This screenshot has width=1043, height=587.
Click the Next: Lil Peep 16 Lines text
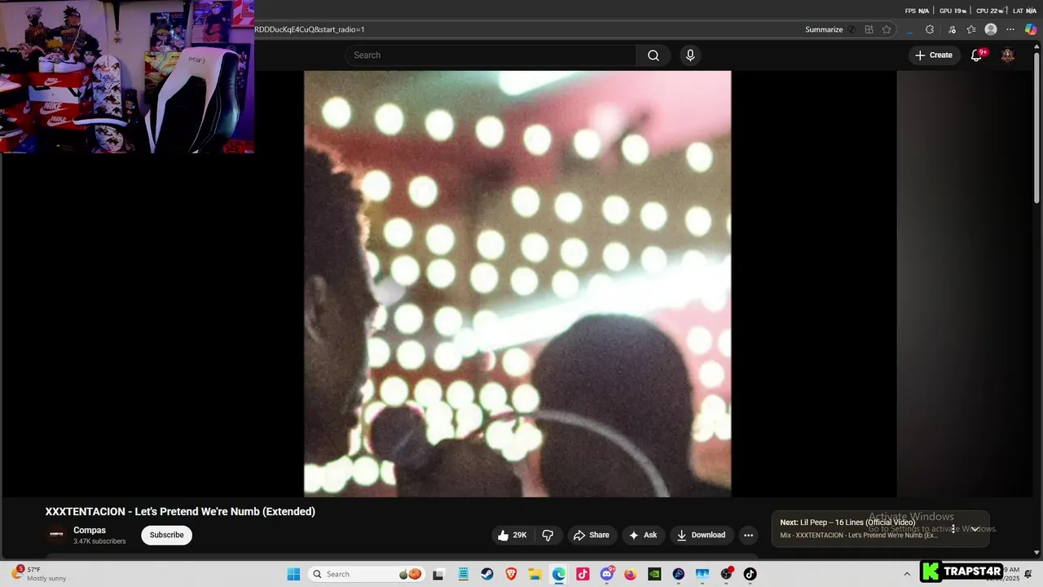(x=847, y=523)
